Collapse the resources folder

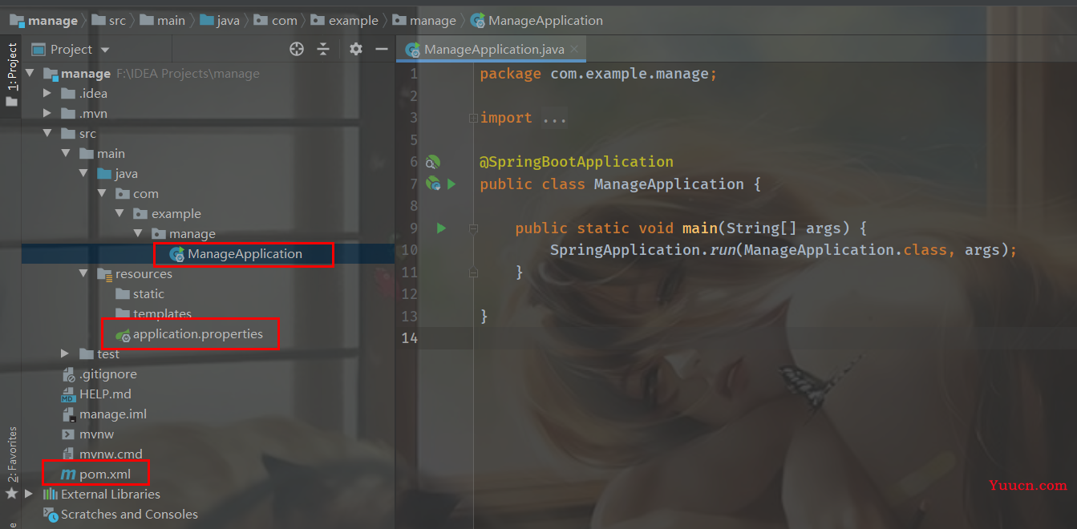pyautogui.click(x=84, y=274)
